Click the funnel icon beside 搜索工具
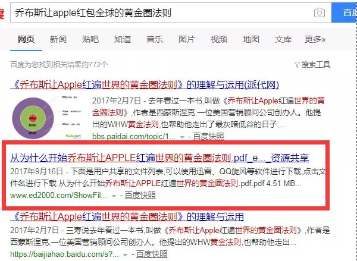Viewport: 357px width, 261px height. (297, 65)
